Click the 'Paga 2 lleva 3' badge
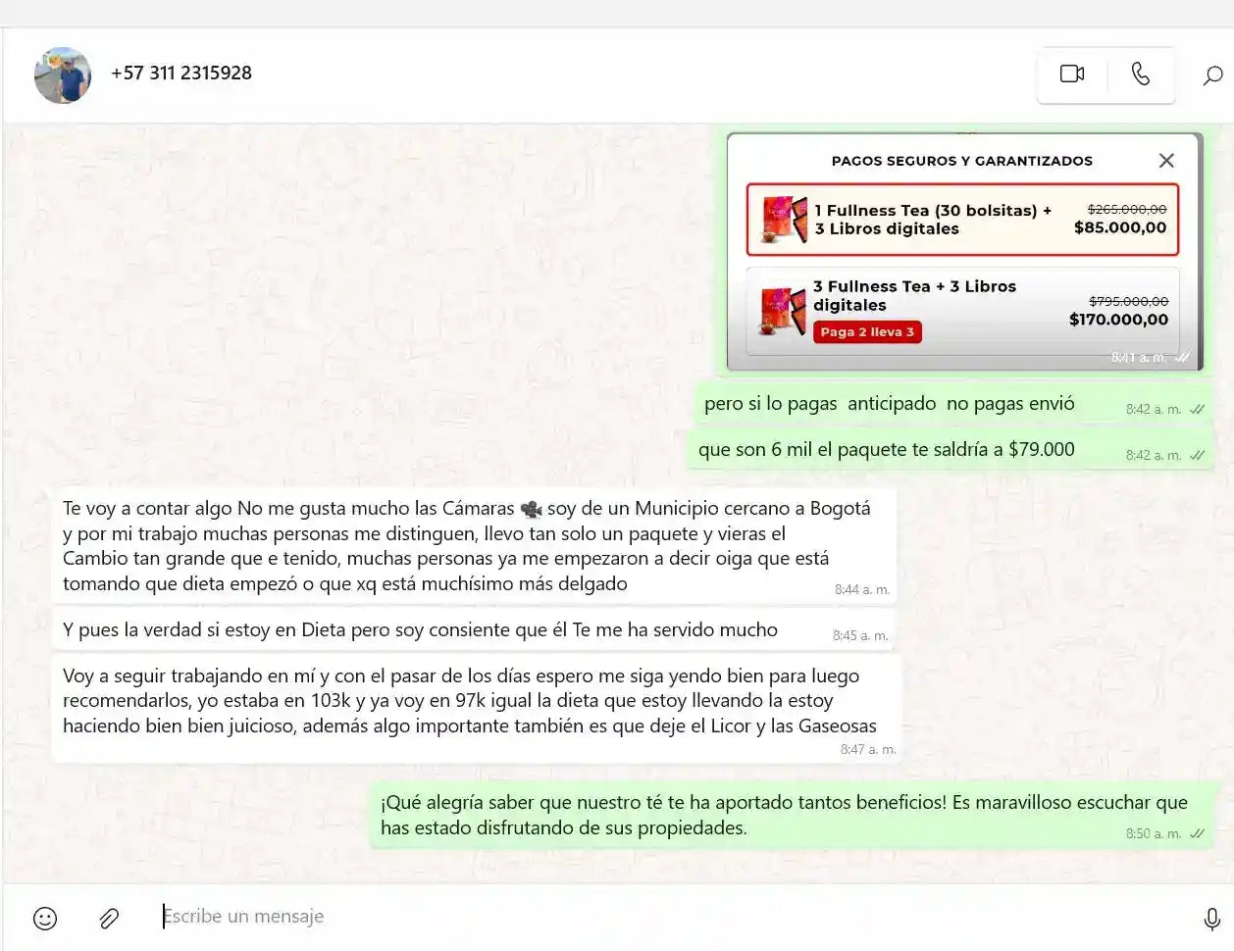Image resolution: width=1234 pixels, height=951 pixels. pos(866,332)
